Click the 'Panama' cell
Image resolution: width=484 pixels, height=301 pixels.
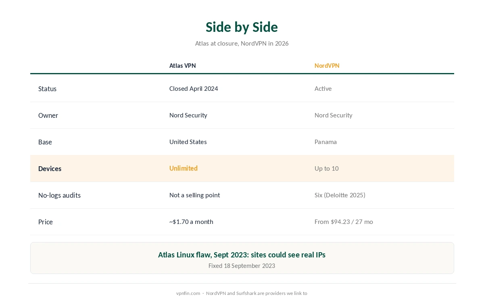[325, 142]
